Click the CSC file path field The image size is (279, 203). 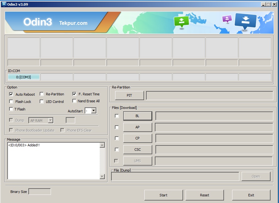point(214,149)
